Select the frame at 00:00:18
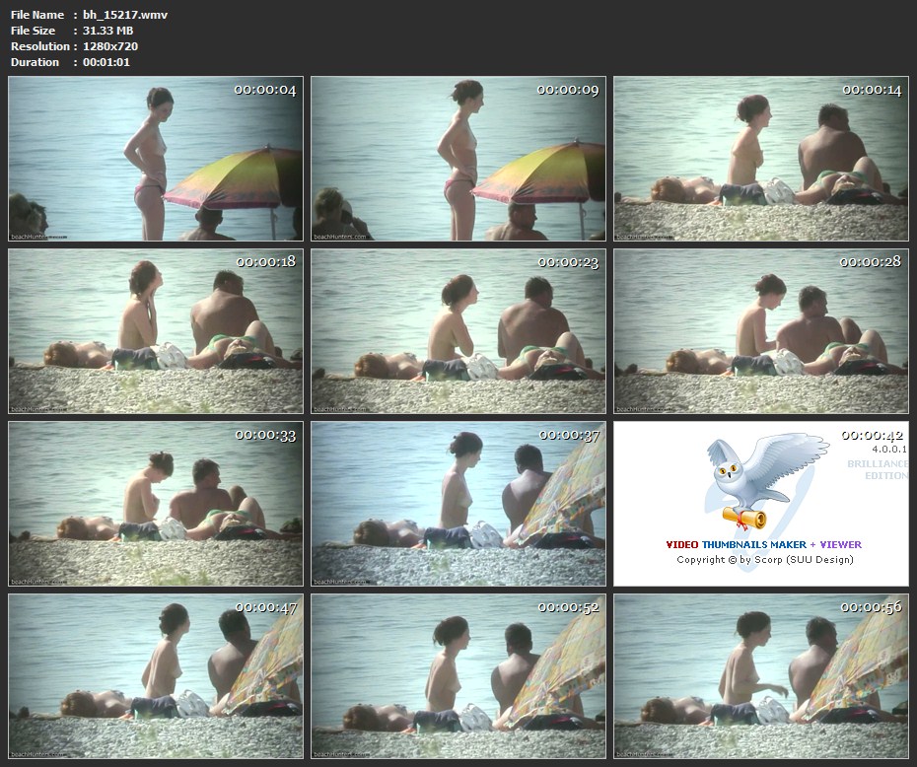Image resolution: width=917 pixels, height=767 pixels. coord(155,331)
